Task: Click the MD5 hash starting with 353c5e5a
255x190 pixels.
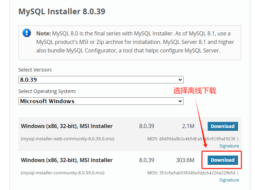Action: point(197,173)
